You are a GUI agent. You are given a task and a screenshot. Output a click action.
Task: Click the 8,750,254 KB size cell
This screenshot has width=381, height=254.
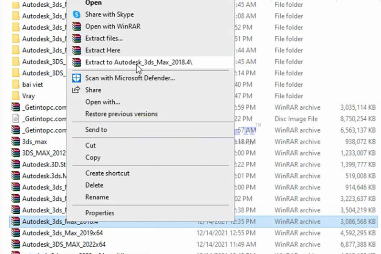[358, 119]
